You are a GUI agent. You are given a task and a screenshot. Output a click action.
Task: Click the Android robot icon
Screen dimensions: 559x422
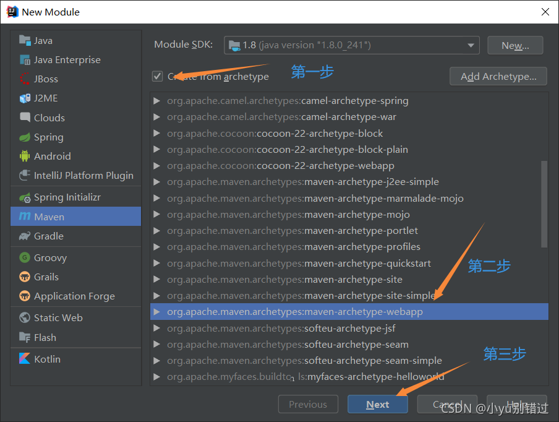(x=25, y=156)
